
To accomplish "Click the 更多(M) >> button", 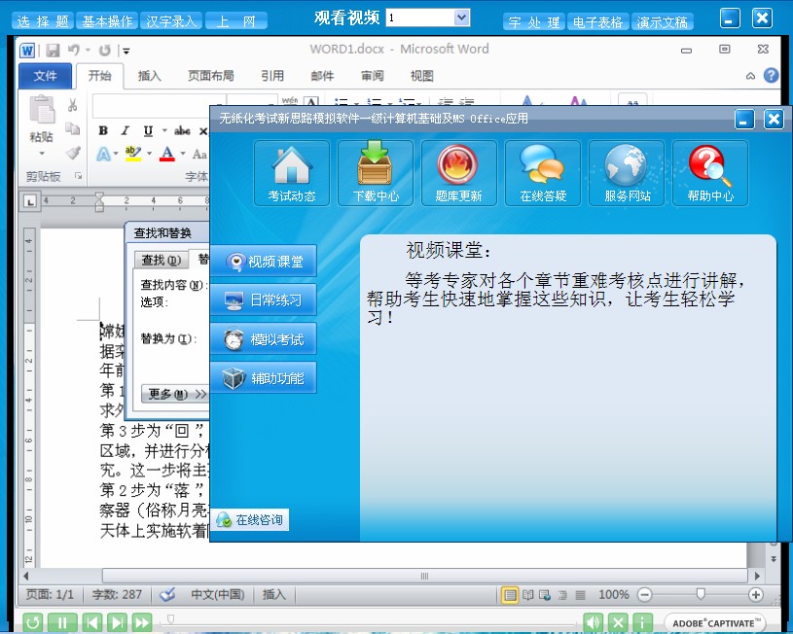I will tap(175, 394).
